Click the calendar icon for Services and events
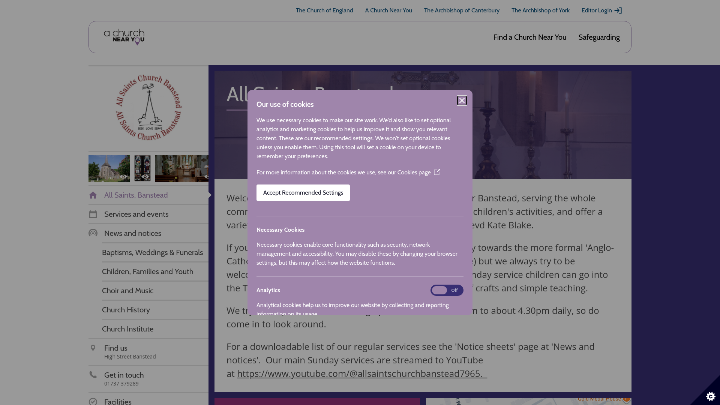The height and width of the screenshot is (405, 720). pyautogui.click(x=93, y=214)
